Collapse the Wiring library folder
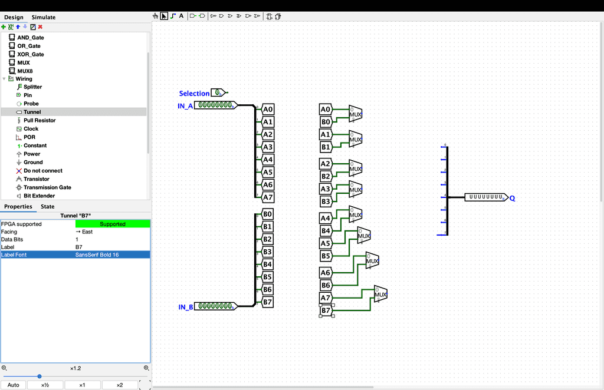Viewport: 604px width, 390px height. (x=4, y=79)
